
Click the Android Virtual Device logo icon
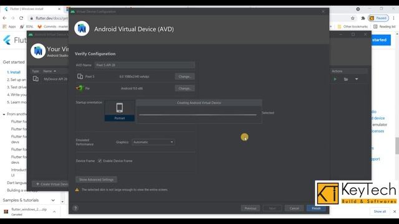[82, 29]
